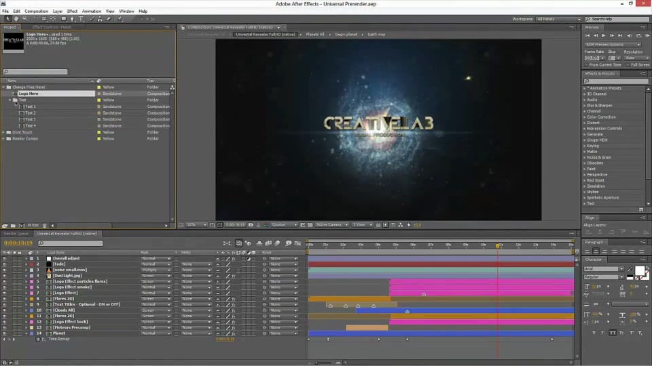Click the Character panel fill color swatch
The image size is (652, 366).
point(640,271)
